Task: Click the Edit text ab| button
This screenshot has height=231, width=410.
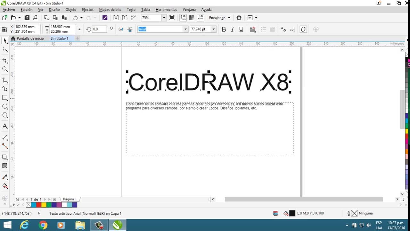Action: [x=292, y=29]
